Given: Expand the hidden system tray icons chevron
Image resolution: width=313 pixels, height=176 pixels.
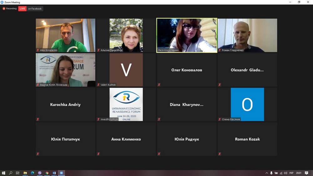Looking at the screenshot, I should pos(267,173).
